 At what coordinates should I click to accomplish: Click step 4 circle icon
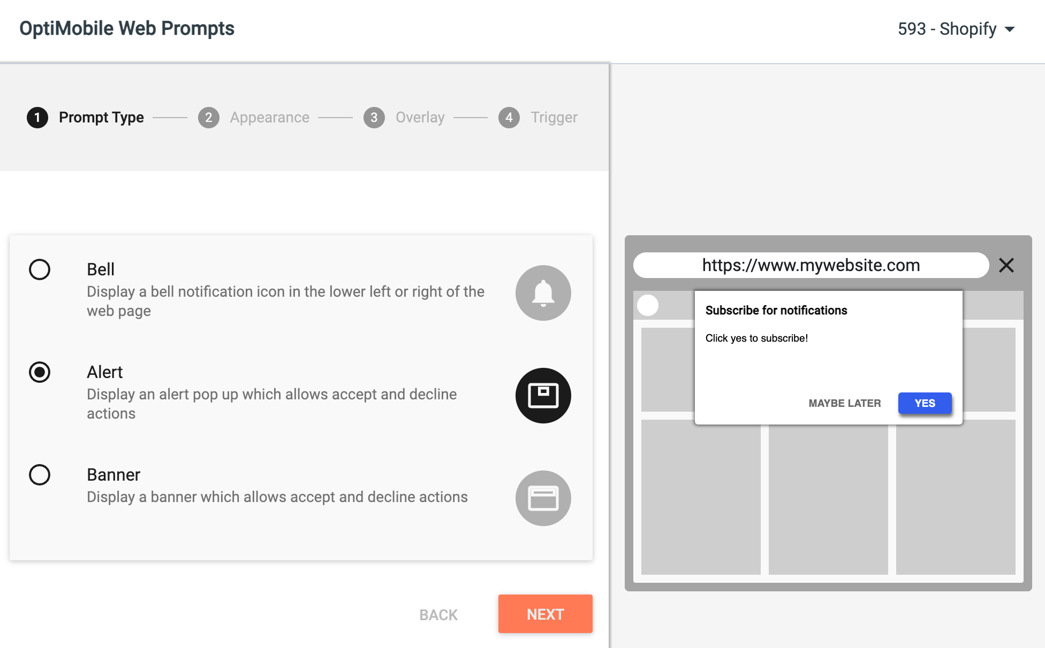[509, 118]
